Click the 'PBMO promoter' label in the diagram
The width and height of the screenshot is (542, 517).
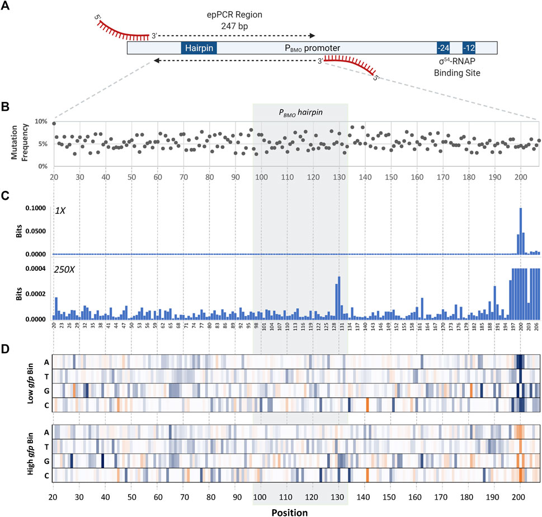[313, 48]
